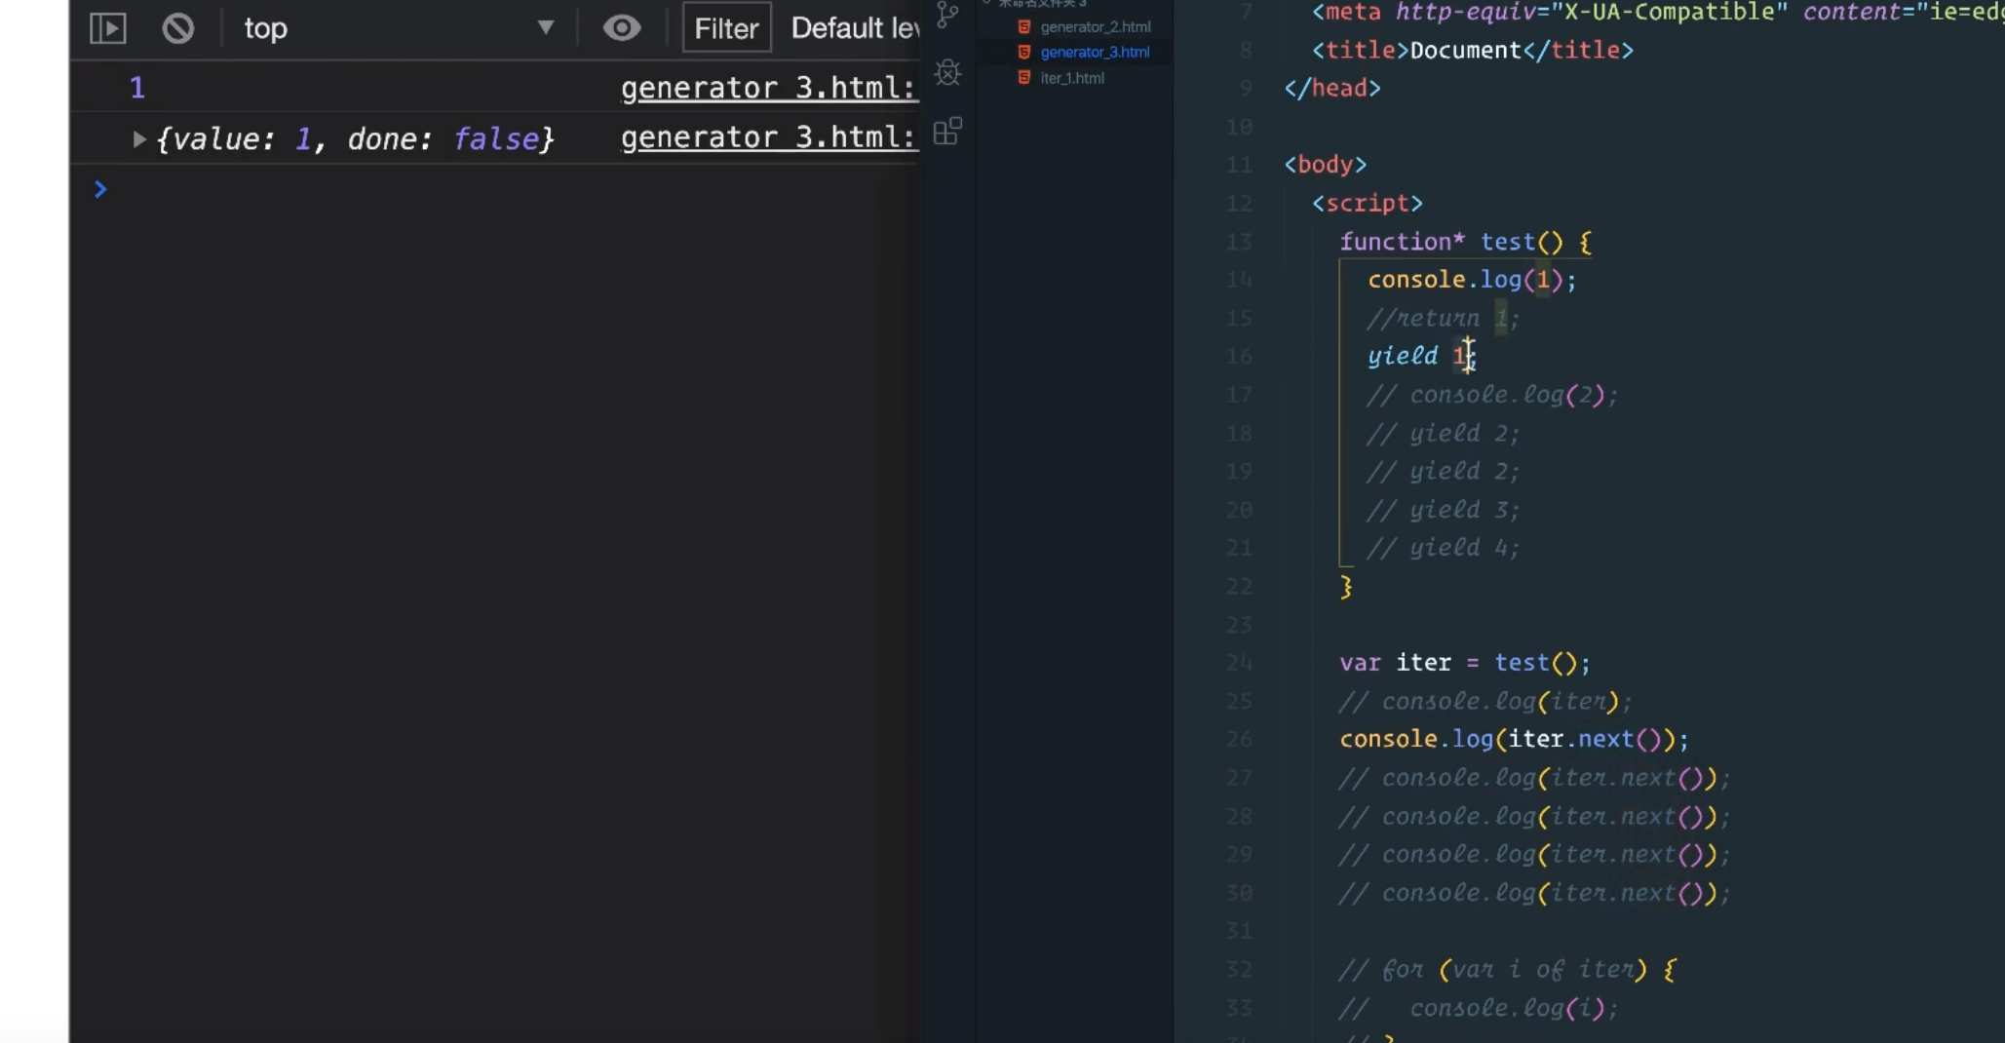Click line number 13 in gutter
This screenshot has width=2005, height=1043.
pos(1239,242)
